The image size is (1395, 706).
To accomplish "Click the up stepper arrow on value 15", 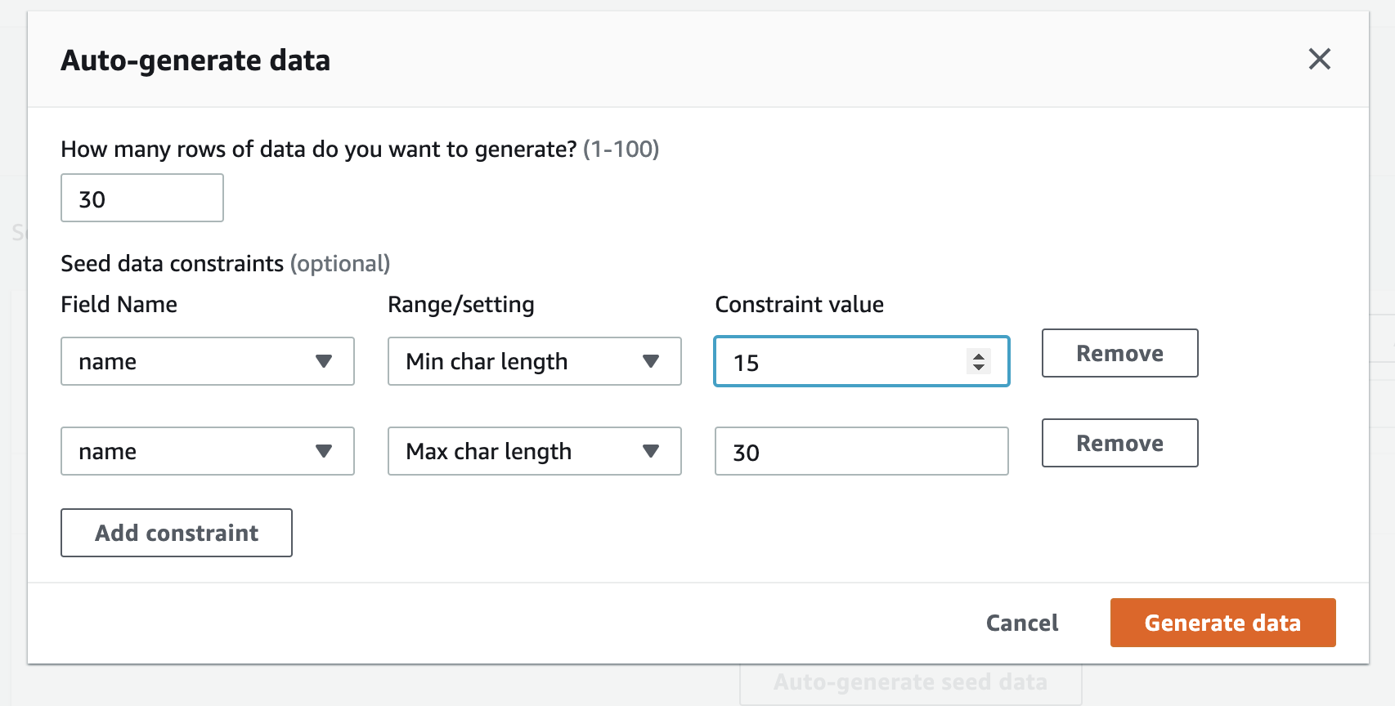I will point(979,355).
